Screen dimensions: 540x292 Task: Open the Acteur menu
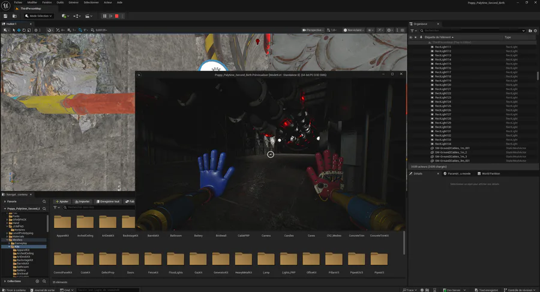tap(108, 2)
